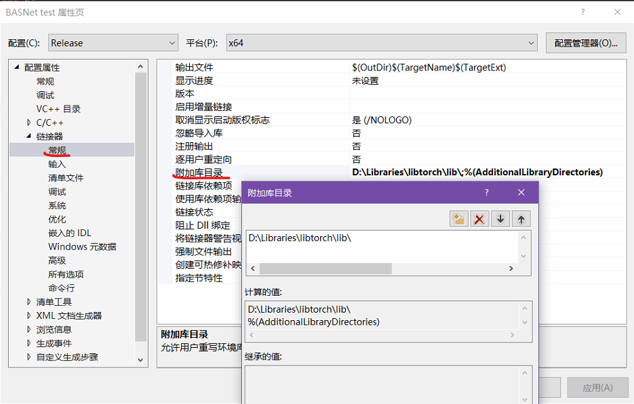Viewport: 634px width, 404px height.
Task: Click the red X delete line icon
Action: click(479, 219)
